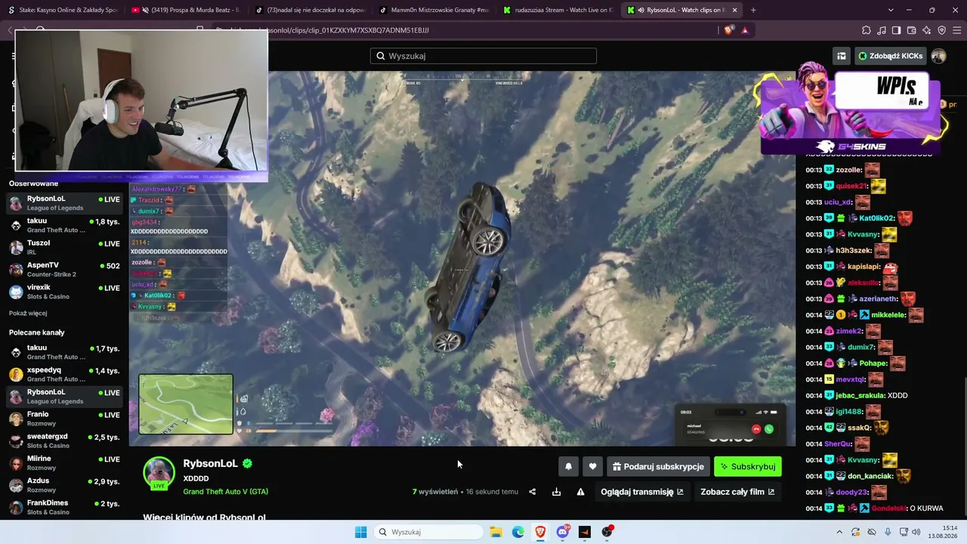The height and width of the screenshot is (544, 967).
Task: Click the notification bell icon for RybsonLoL
Action: (569, 467)
